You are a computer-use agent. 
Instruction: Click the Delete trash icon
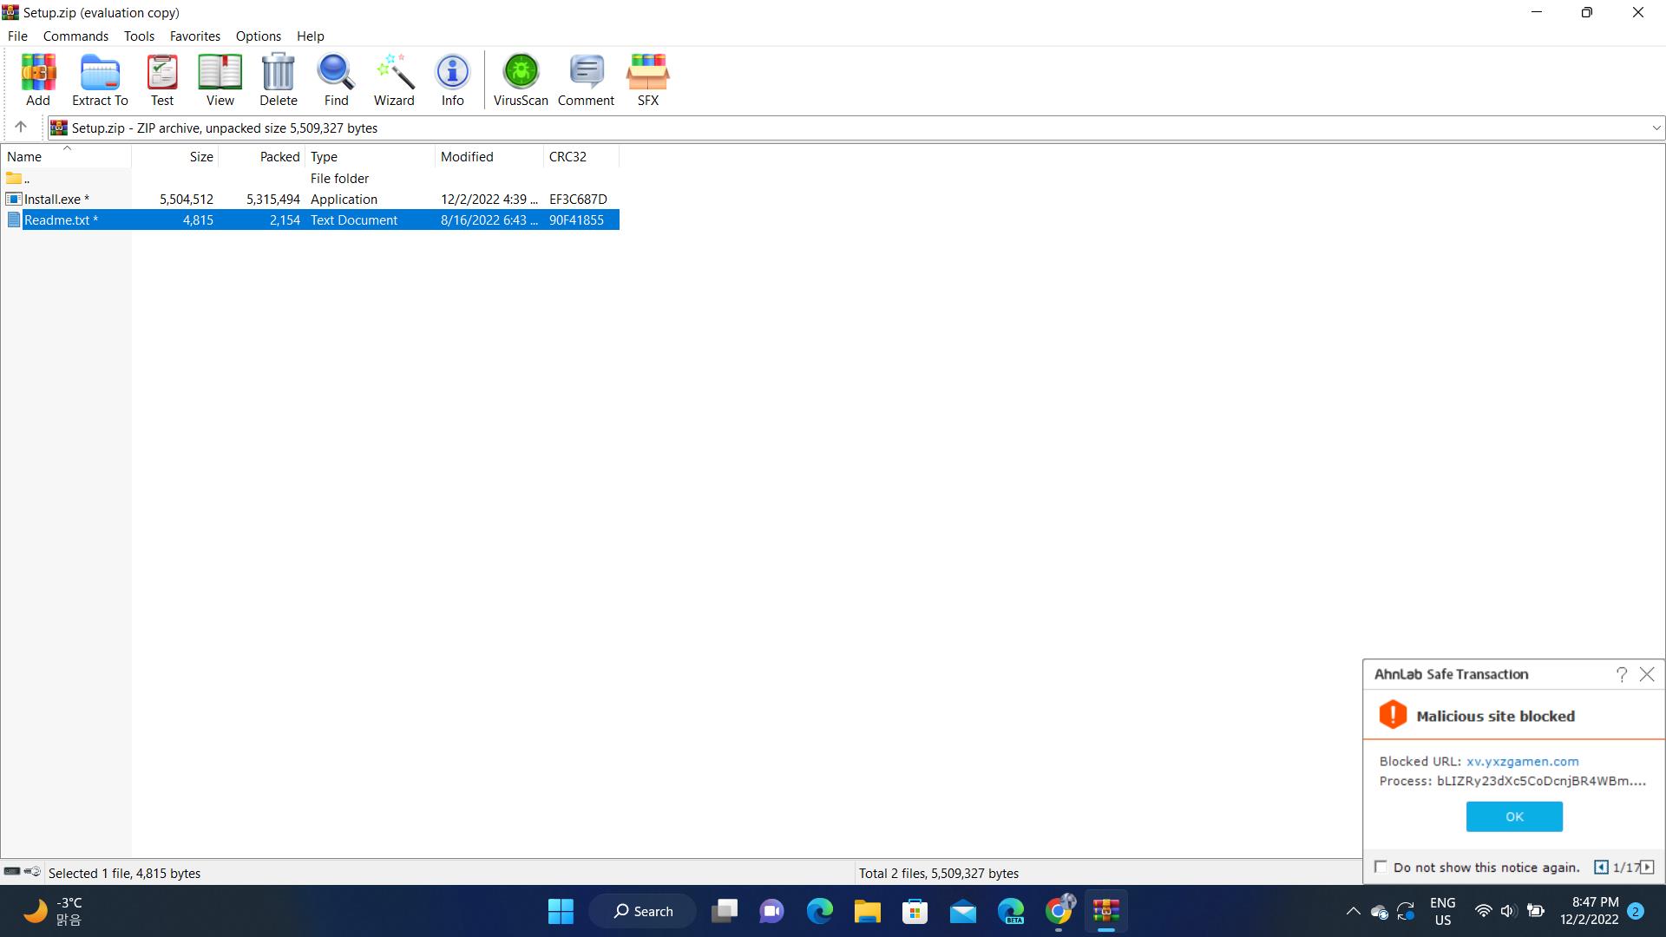278,80
